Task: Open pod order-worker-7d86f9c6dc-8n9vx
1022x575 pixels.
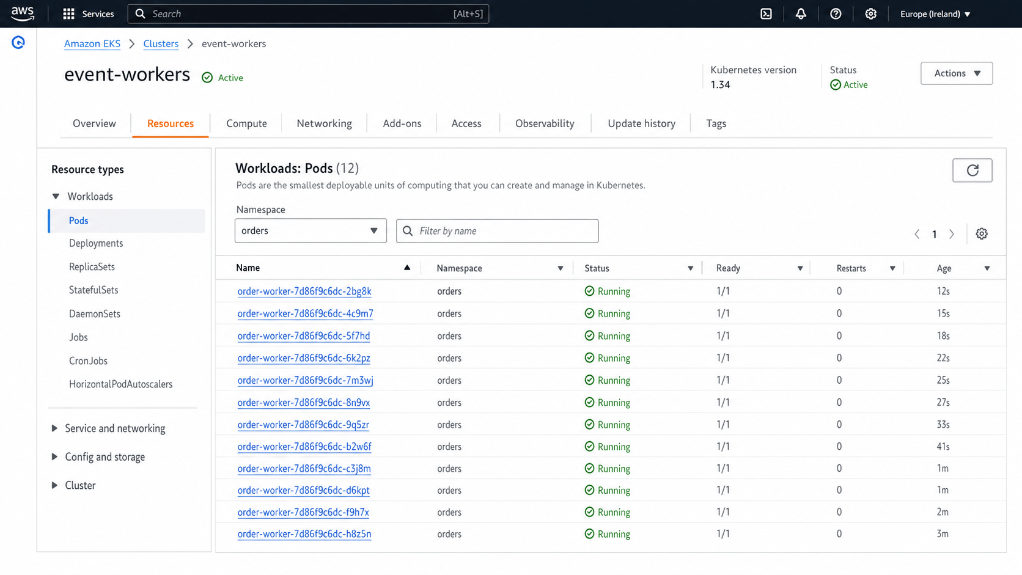Action: [x=303, y=403]
